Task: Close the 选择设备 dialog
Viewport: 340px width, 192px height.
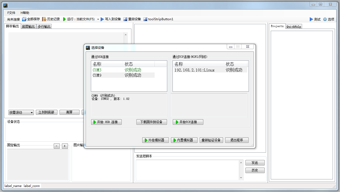Action: click(248, 47)
